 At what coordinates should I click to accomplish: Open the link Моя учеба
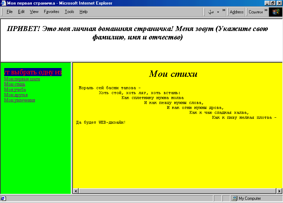[15, 90]
